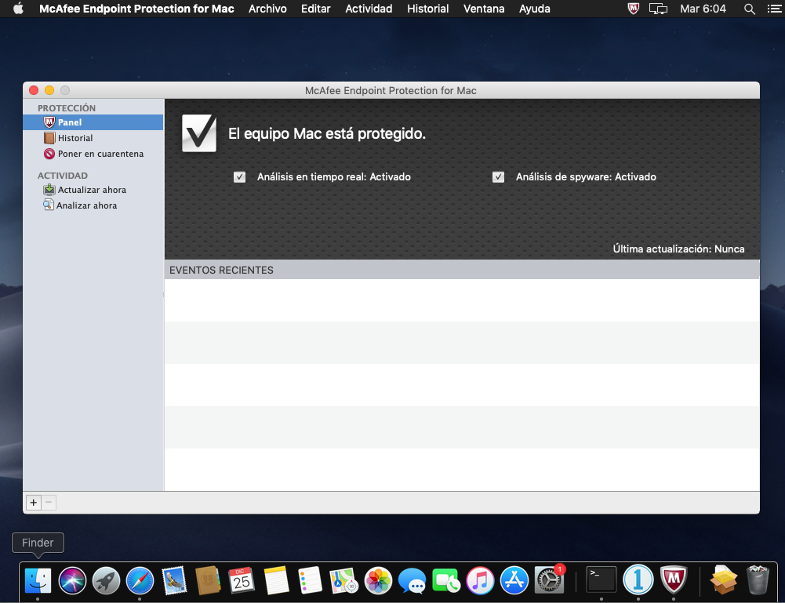The height and width of the screenshot is (603, 785).
Task: Click the book icon beside Historial
Action: tap(49, 138)
